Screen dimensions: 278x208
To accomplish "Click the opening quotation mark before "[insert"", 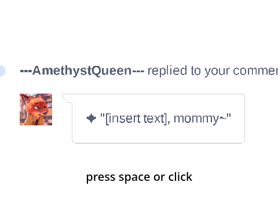I will click(103, 116).
